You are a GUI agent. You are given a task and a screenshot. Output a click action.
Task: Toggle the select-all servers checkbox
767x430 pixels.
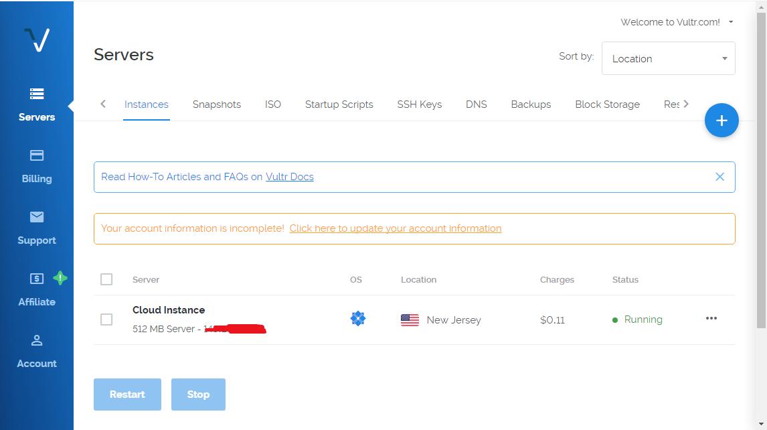[106, 279]
